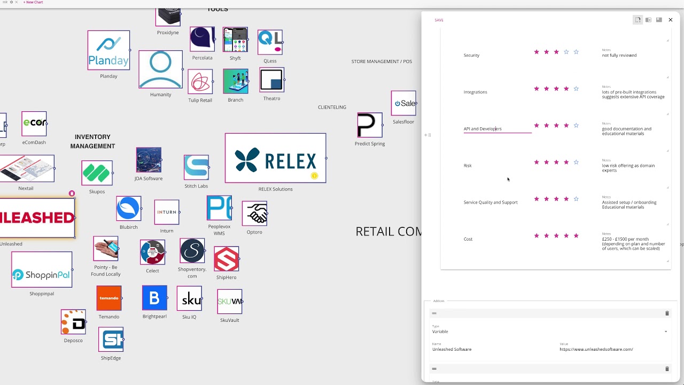684x385 pixels.
Task: Delete the second addon row
Action: point(667,369)
